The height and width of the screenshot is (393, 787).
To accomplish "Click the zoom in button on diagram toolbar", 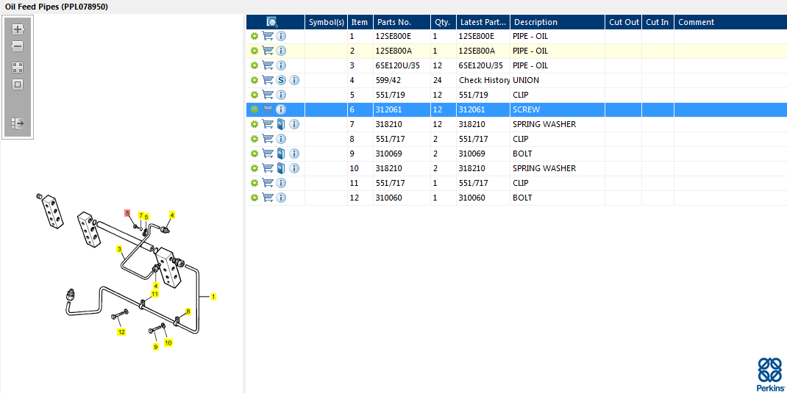I will tap(18, 30).
